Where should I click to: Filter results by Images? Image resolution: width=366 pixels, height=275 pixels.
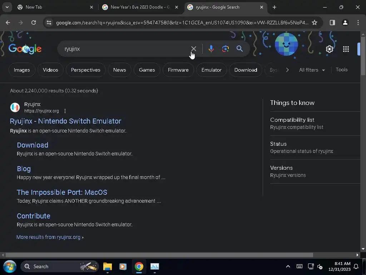pos(22,70)
